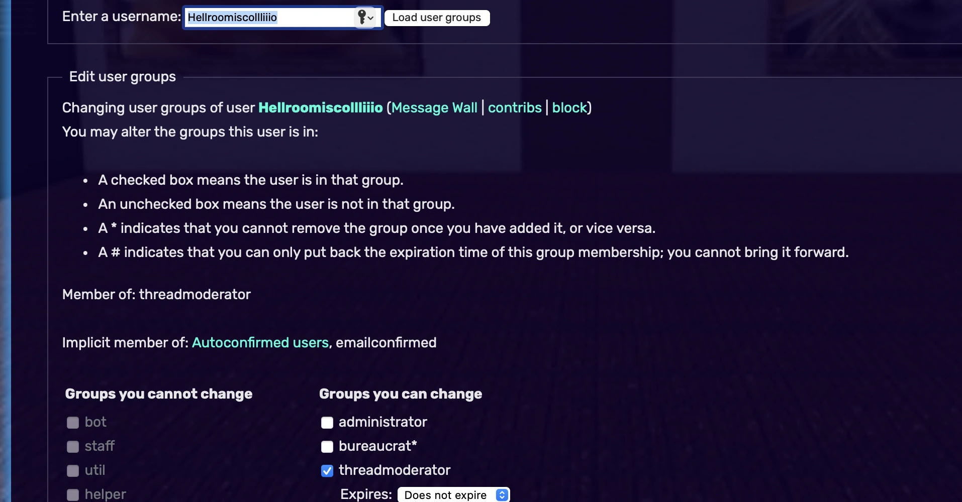
Task: Select the highlighted username text
Action: click(232, 17)
